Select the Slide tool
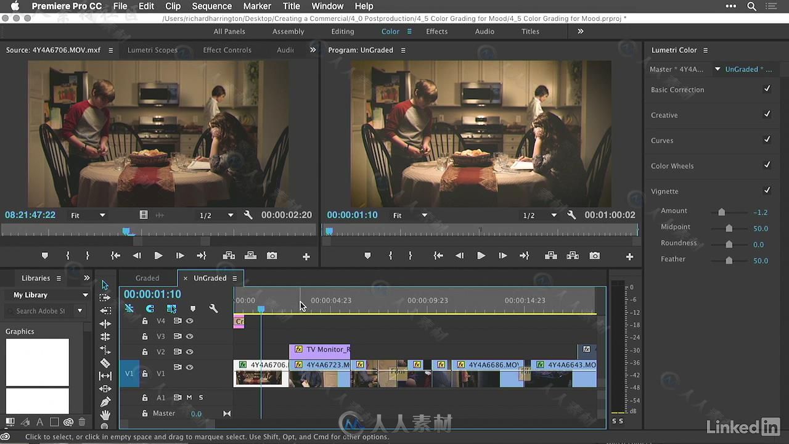The image size is (789, 444). pyautogui.click(x=105, y=388)
